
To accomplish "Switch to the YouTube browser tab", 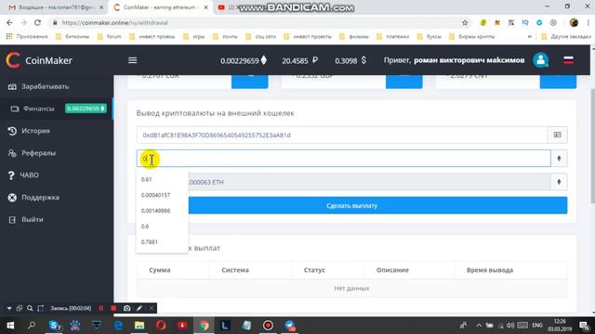I will pos(227,7).
